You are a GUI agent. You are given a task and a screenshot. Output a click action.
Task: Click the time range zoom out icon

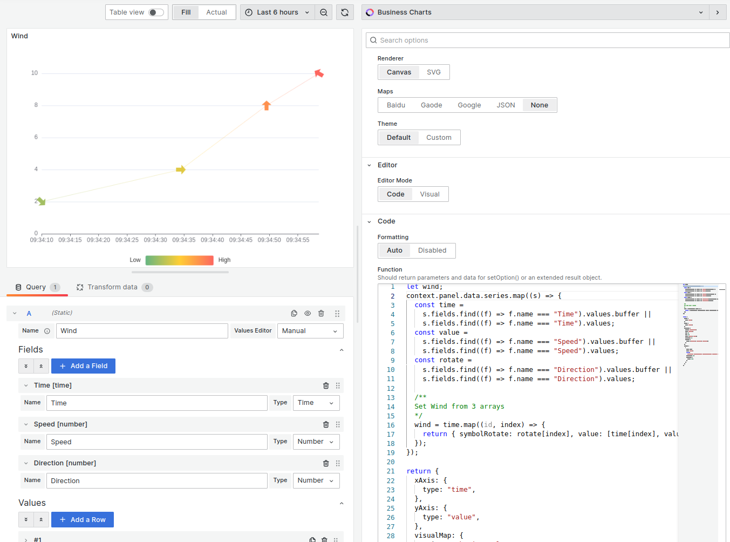coord(323,12)
